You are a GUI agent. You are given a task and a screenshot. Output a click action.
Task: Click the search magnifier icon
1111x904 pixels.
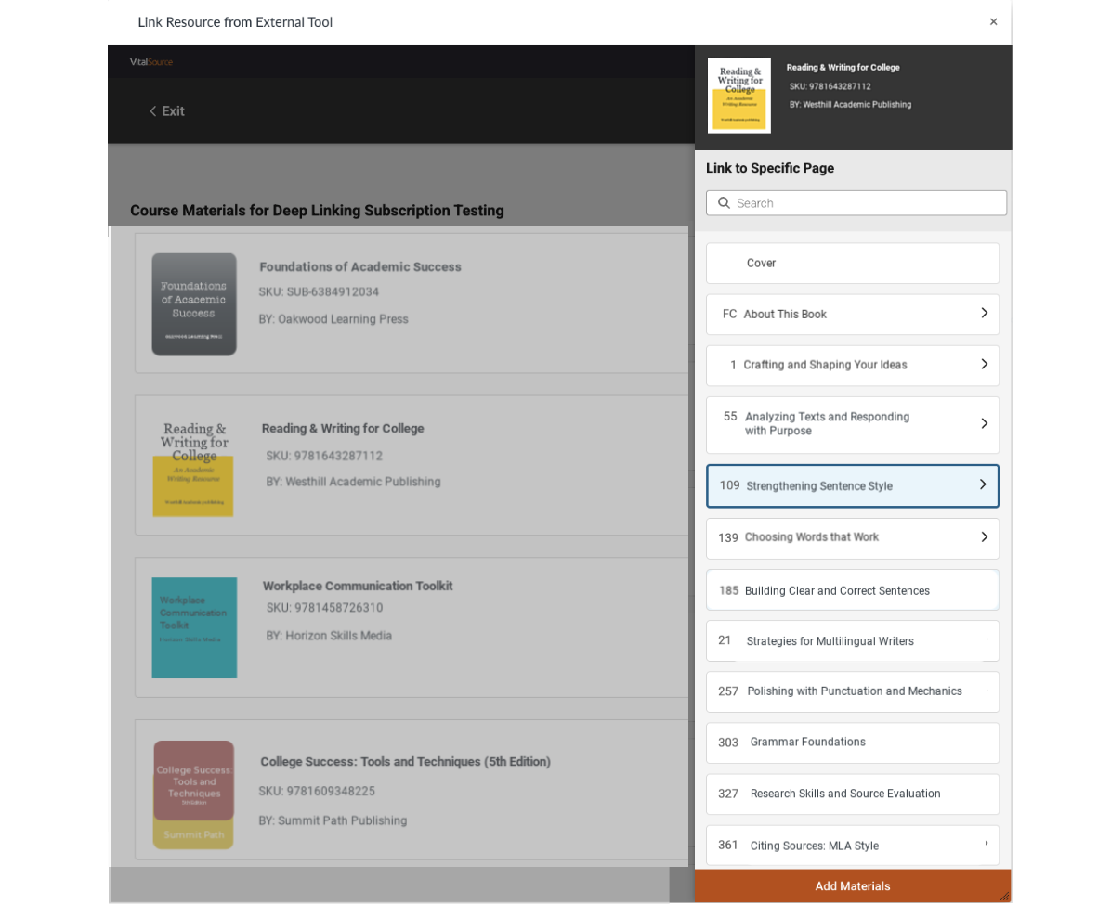[x=724, y=203]
